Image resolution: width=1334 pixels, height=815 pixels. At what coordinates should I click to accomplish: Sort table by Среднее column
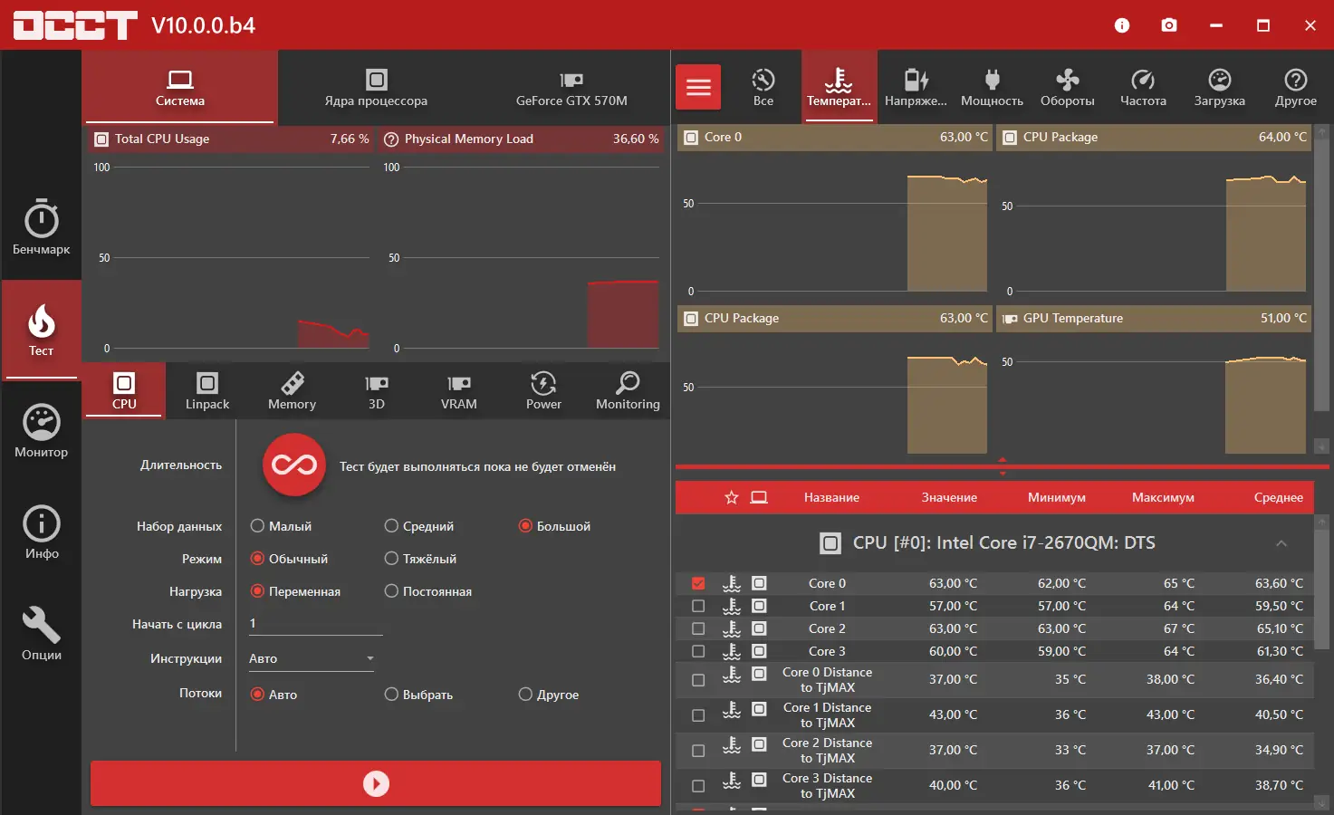coord(1279,497)
